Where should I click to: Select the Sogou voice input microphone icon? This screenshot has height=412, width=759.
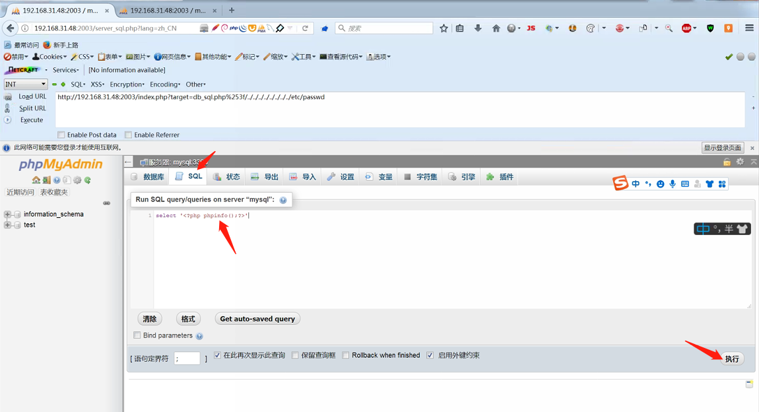(x=672, y=184)
